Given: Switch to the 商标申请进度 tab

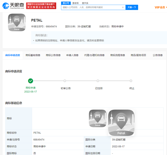Looking at the screenshot, I should pos(13,55).
